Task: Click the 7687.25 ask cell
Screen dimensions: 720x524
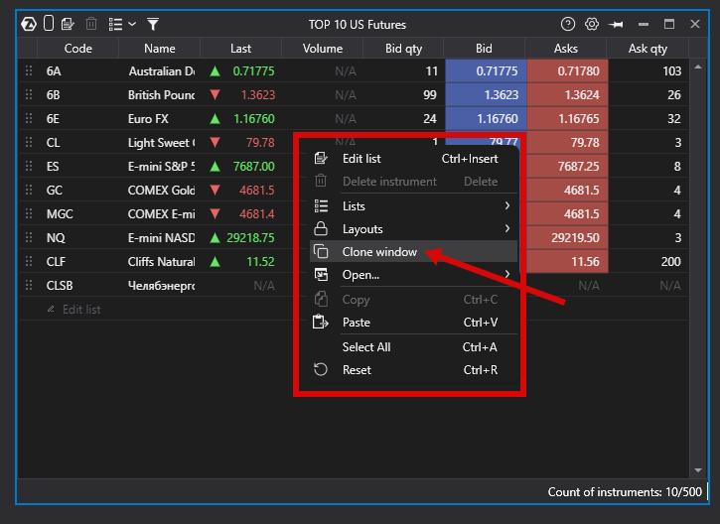Action: (567, 167)
